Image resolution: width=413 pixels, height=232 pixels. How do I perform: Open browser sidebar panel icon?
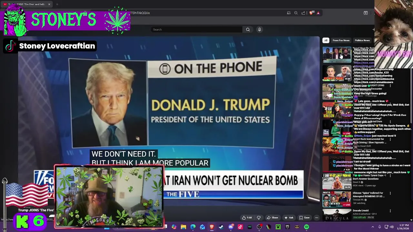[x=366, y=13]
